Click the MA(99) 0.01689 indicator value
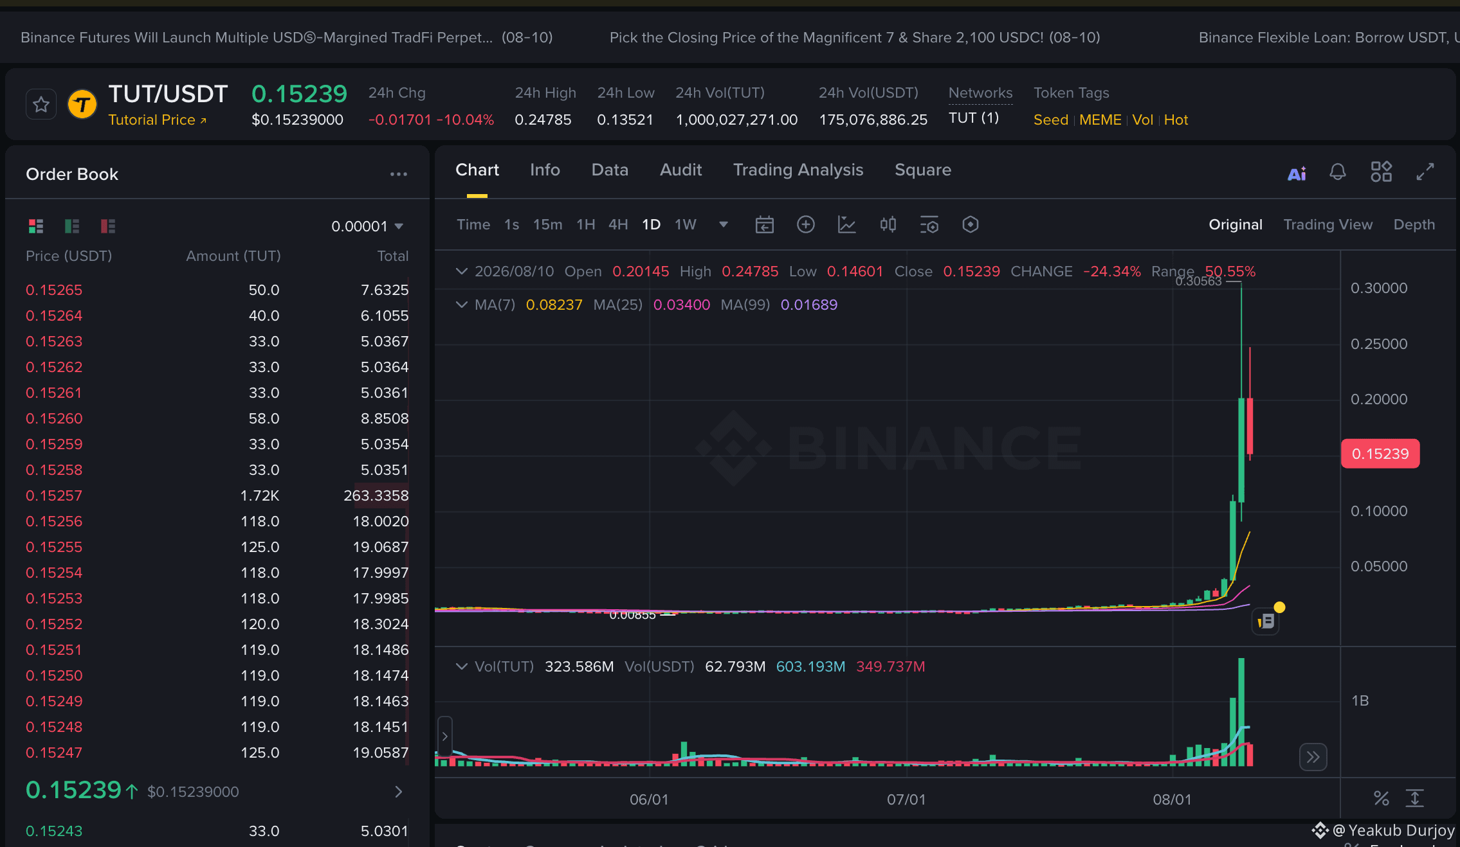This screenshot has width=1460, height=847. click(809, 305)
